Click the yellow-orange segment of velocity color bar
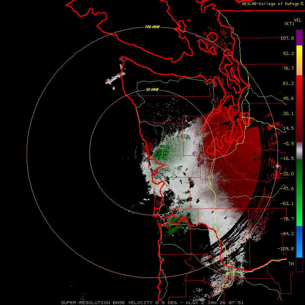The image size is (305, 305). pyautogui.click(x=299, y=60)
